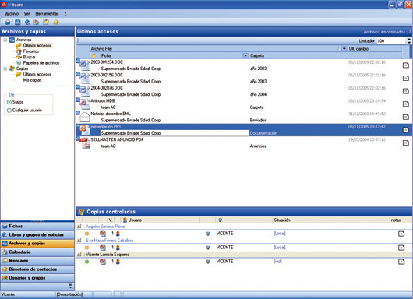Select Últimos accesos under Archivos
This screenshot has width=413, height=299.
[x=37, y=45]
